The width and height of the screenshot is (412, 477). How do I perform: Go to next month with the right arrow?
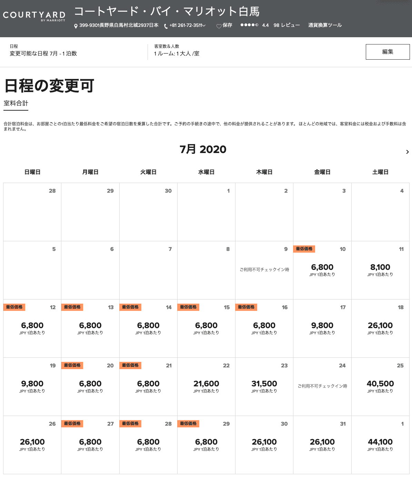408,152
